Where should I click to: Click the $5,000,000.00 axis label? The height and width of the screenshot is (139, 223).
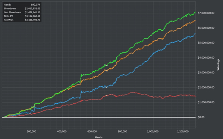tap(206, 43)
